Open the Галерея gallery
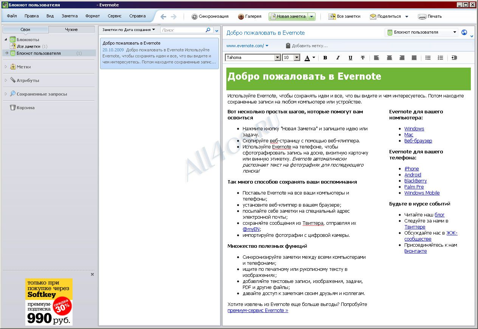The image size is (478, 329). (x=250, y=17)
